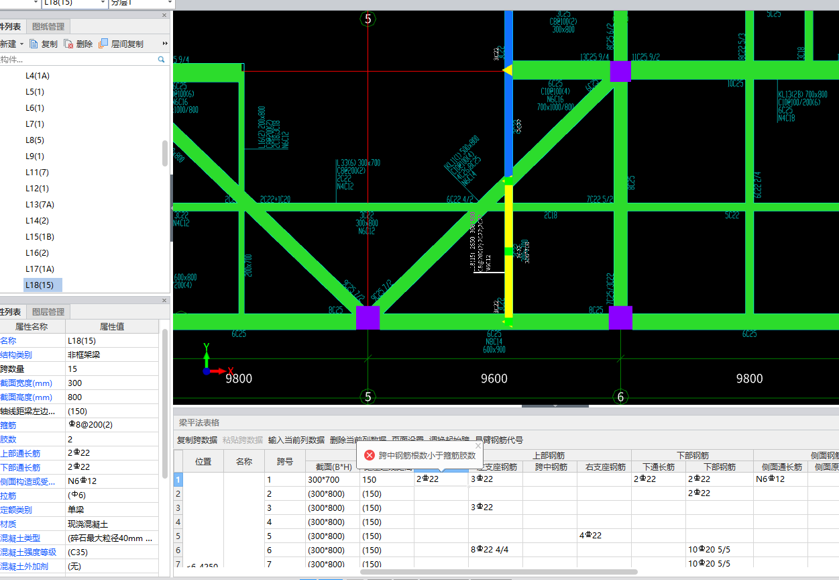Click the 截面宽度 value 300
The width and height of the screenshot is (839, 580).
coord(112,383)
